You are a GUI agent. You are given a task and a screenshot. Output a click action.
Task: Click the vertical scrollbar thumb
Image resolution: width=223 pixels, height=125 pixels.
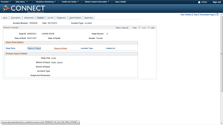click(222, 54)
